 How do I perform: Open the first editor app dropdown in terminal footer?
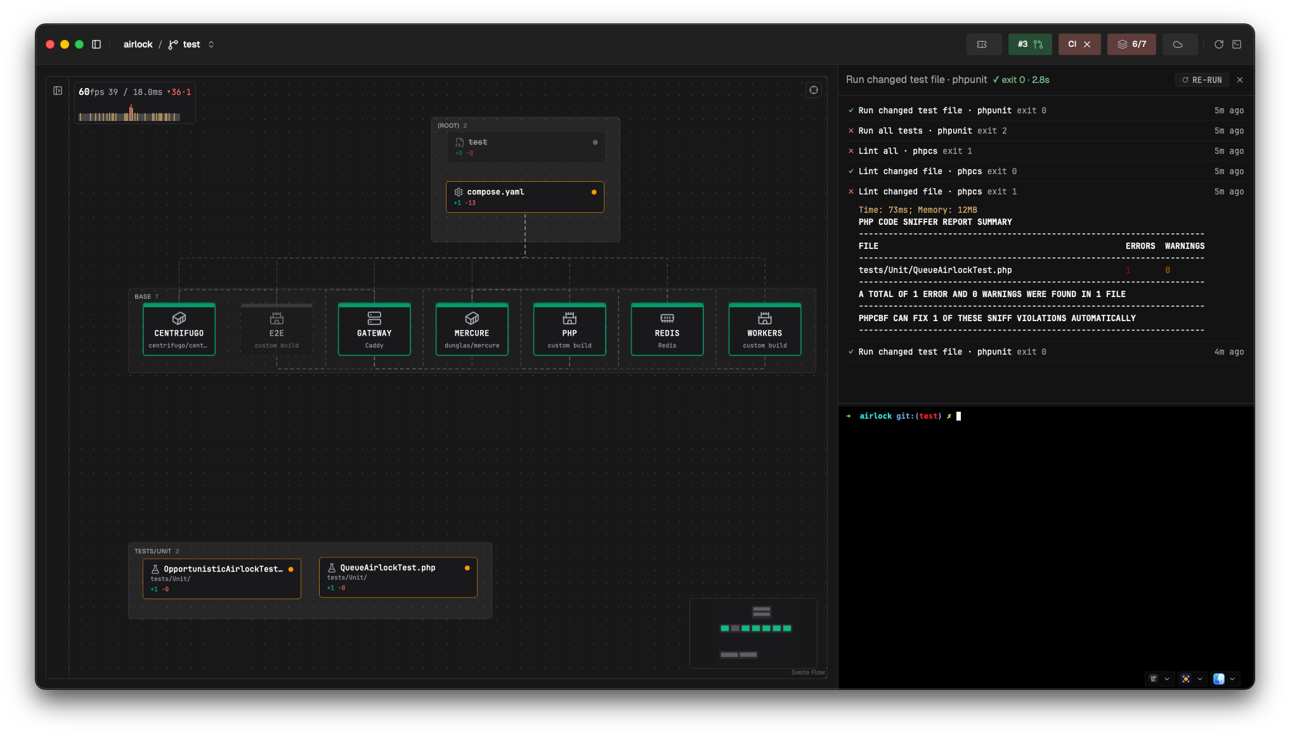point(1167,679)
